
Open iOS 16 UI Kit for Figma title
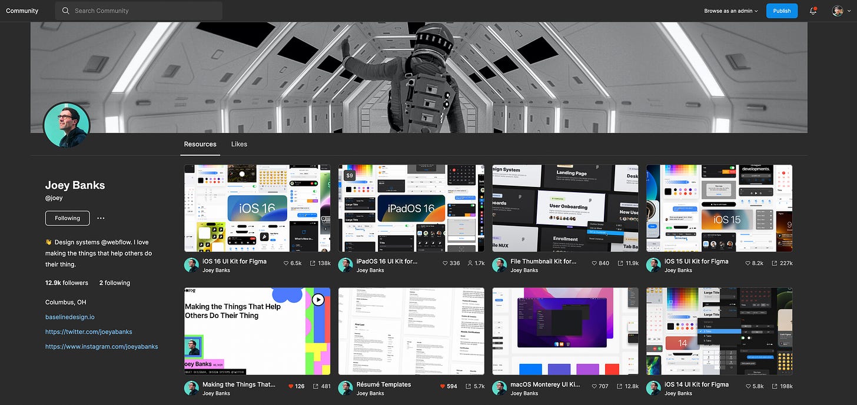click(x=234, y=262)
